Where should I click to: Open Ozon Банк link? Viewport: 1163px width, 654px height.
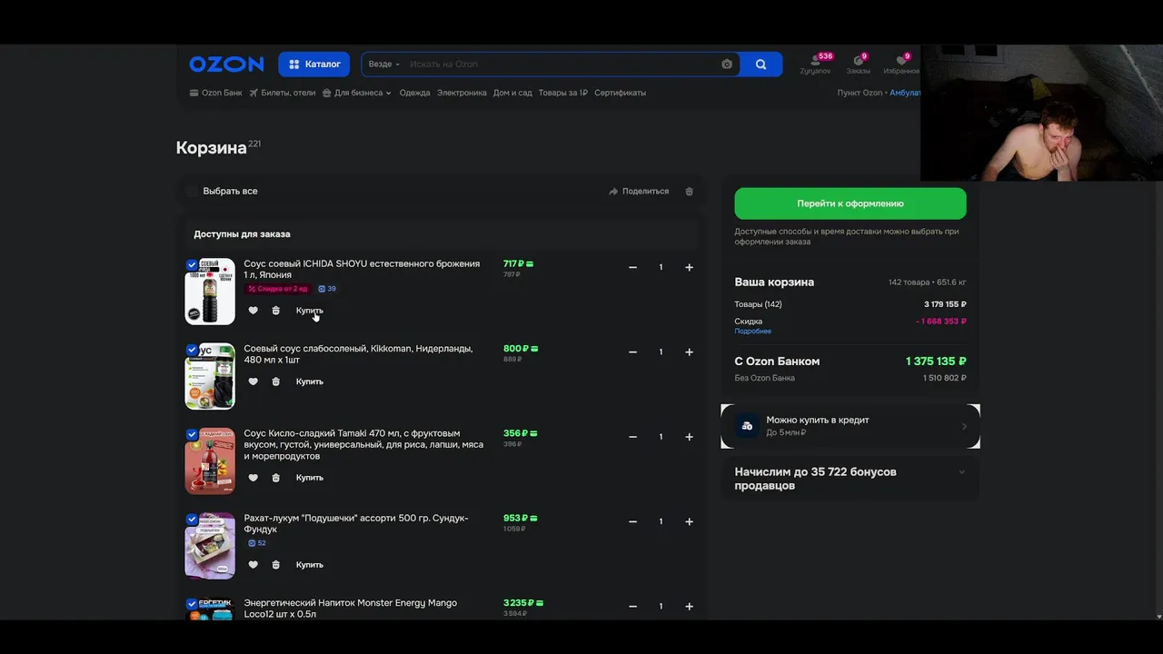pyautogui.click(x=216, y=93)
